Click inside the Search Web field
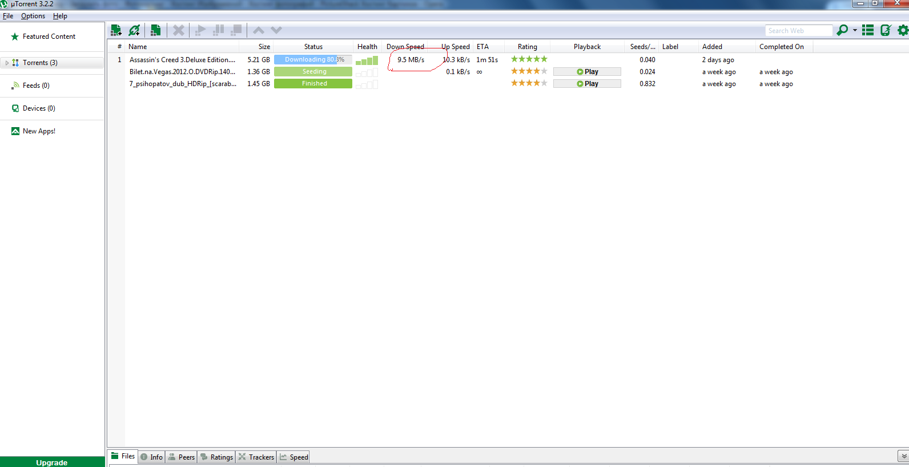This screenshot has height=467, width=909. coord(798,31)
